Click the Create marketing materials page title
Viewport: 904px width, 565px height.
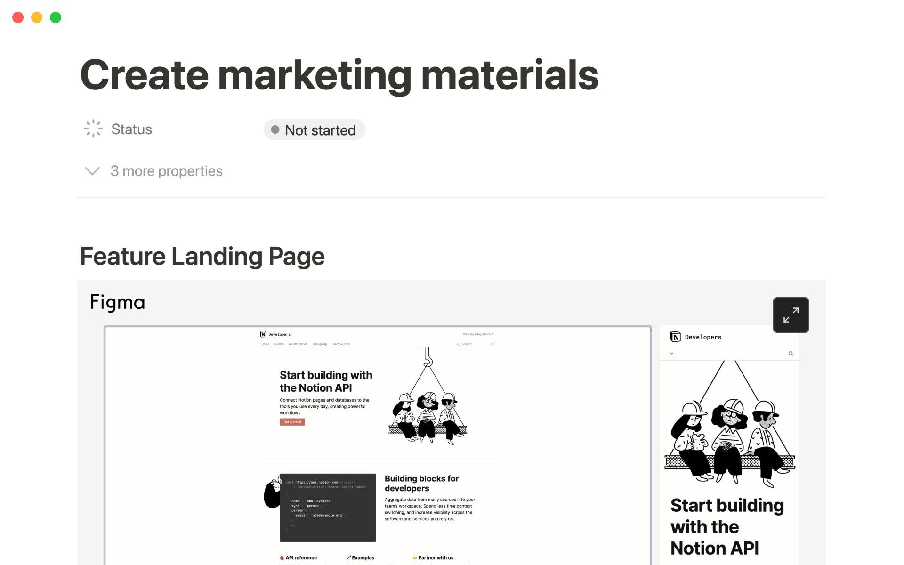(x=339, y=75)
